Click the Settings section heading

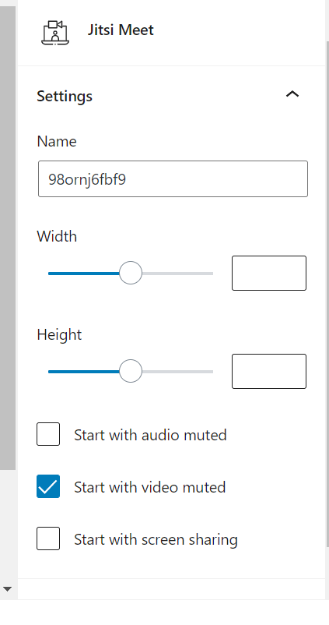point(65,96)
